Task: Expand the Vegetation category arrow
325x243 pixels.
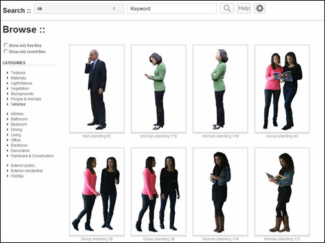Action: click(8, 89)
